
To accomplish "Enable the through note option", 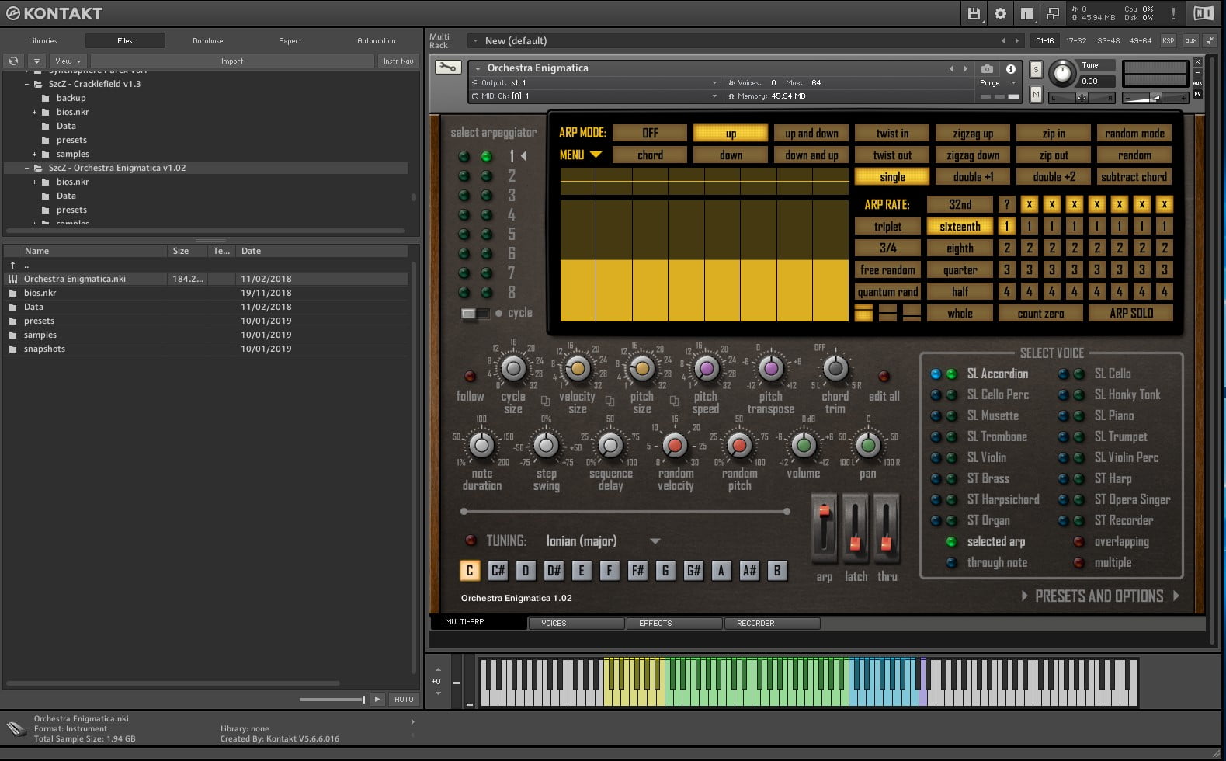I will (951, 562).
